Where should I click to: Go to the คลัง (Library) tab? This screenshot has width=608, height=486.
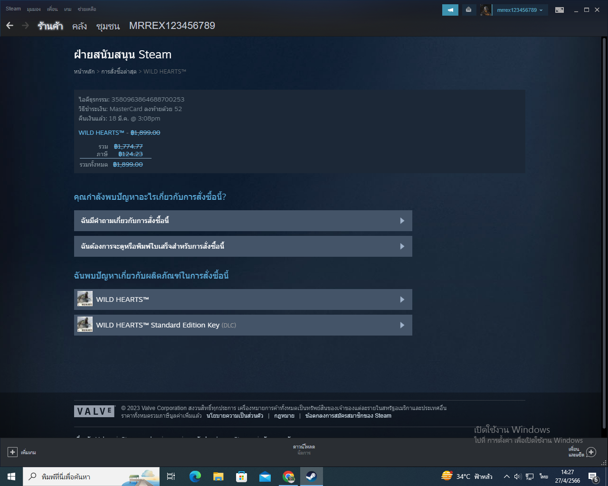pyautogui.click(x=79, y=26)
